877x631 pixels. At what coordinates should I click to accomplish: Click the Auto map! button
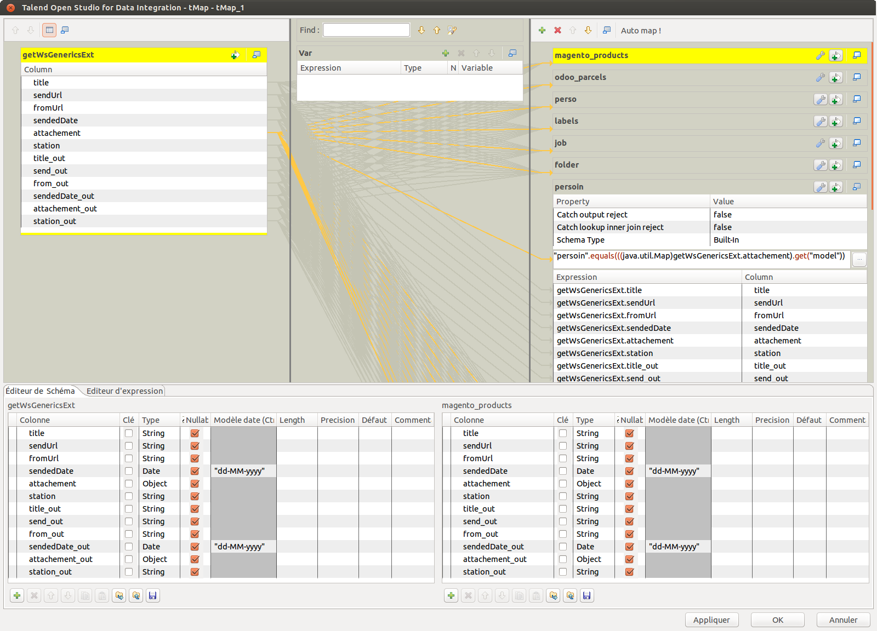[x=641, y=31]
